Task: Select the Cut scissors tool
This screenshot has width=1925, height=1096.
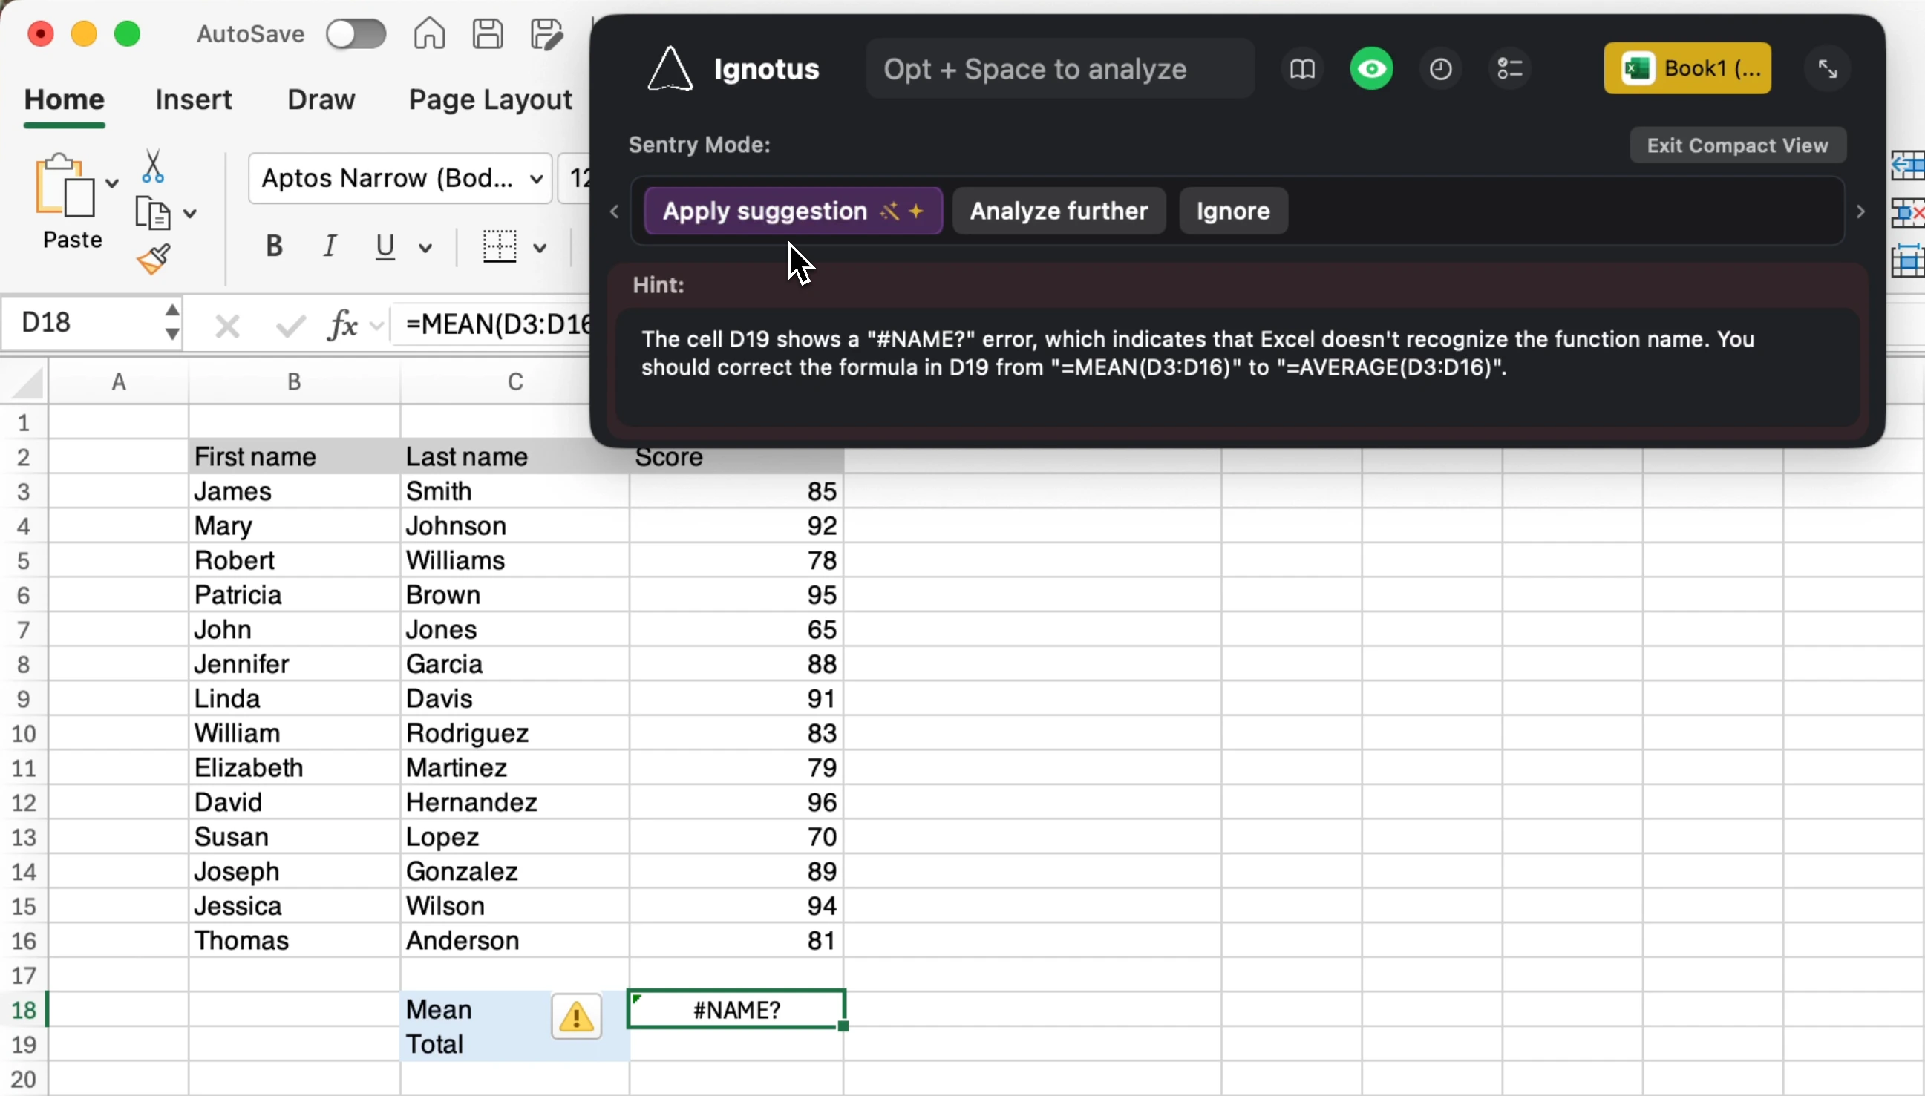Action: [152, 166]
